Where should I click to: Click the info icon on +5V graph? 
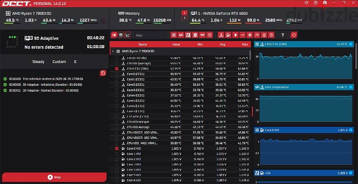351,173
